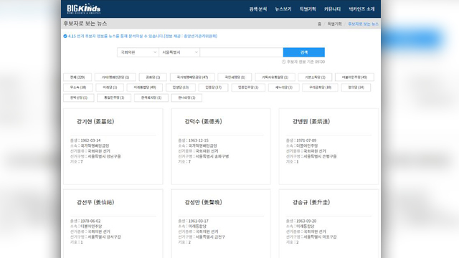Filter by 국민새정당 (1)
Image resolution: width=459 pixels, height=258 pixels.
pos(235,77)
